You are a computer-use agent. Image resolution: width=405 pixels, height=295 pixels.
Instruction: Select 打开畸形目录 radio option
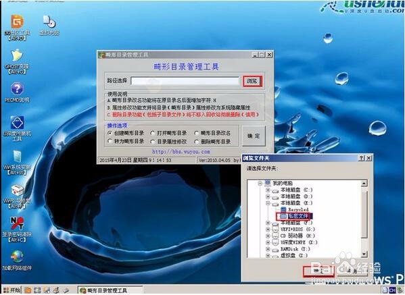pyautogui.click(x=153, y=133)
